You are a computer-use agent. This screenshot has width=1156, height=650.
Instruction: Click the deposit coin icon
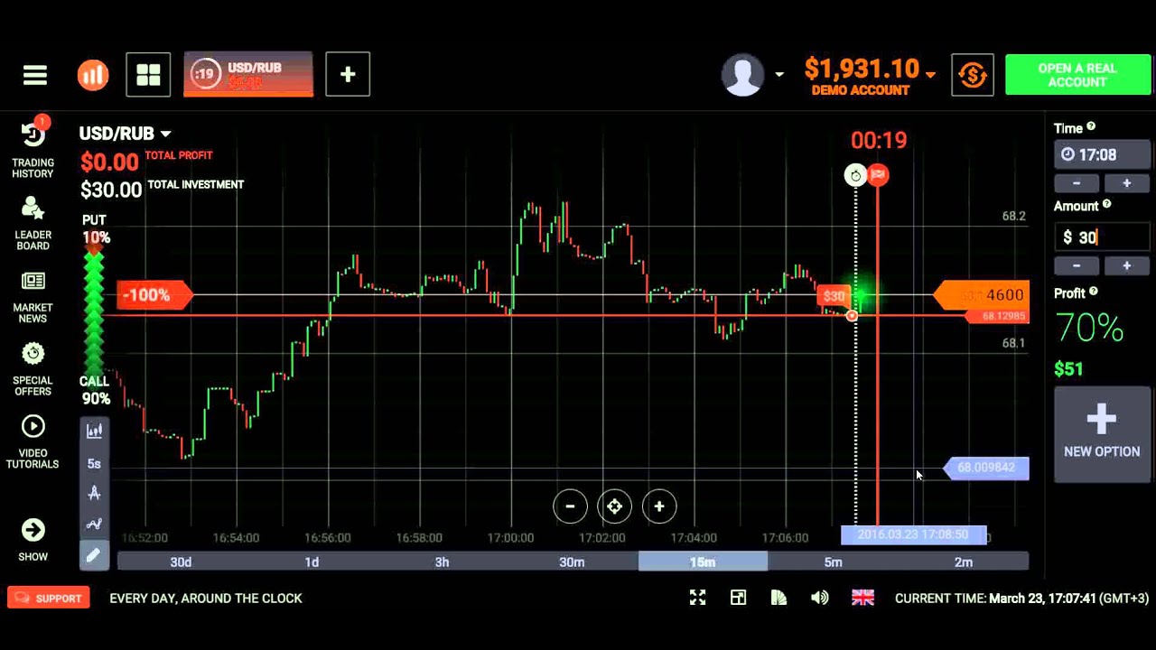click(973, 75)
